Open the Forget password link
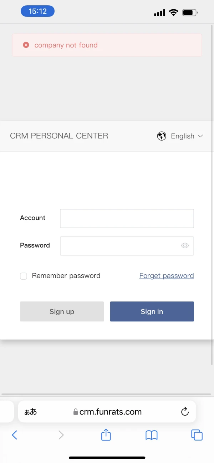Image resolution: width=214 pixels, height=463 pixels. [167, 276]
